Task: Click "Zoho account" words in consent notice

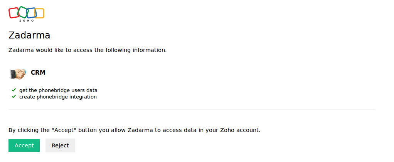Action: [x=239, y=130]
